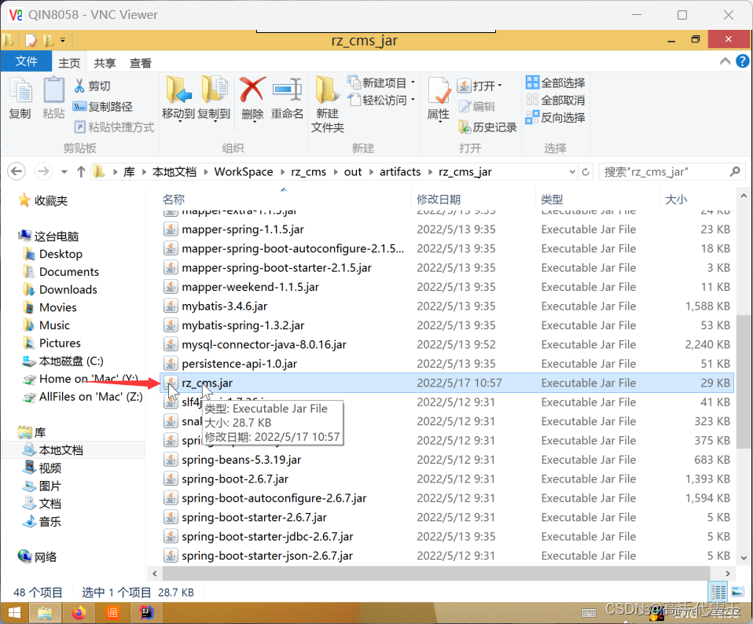The image size is (753, 624).
Task: Click the Move To (移动到) icon
Action: (178, 98)
